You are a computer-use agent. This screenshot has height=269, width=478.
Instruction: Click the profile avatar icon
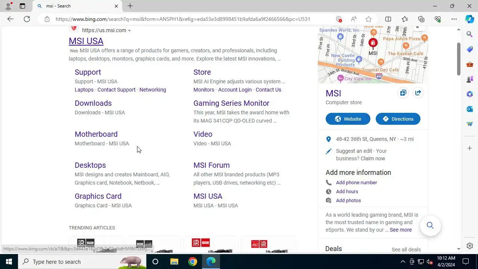[8, 6]
